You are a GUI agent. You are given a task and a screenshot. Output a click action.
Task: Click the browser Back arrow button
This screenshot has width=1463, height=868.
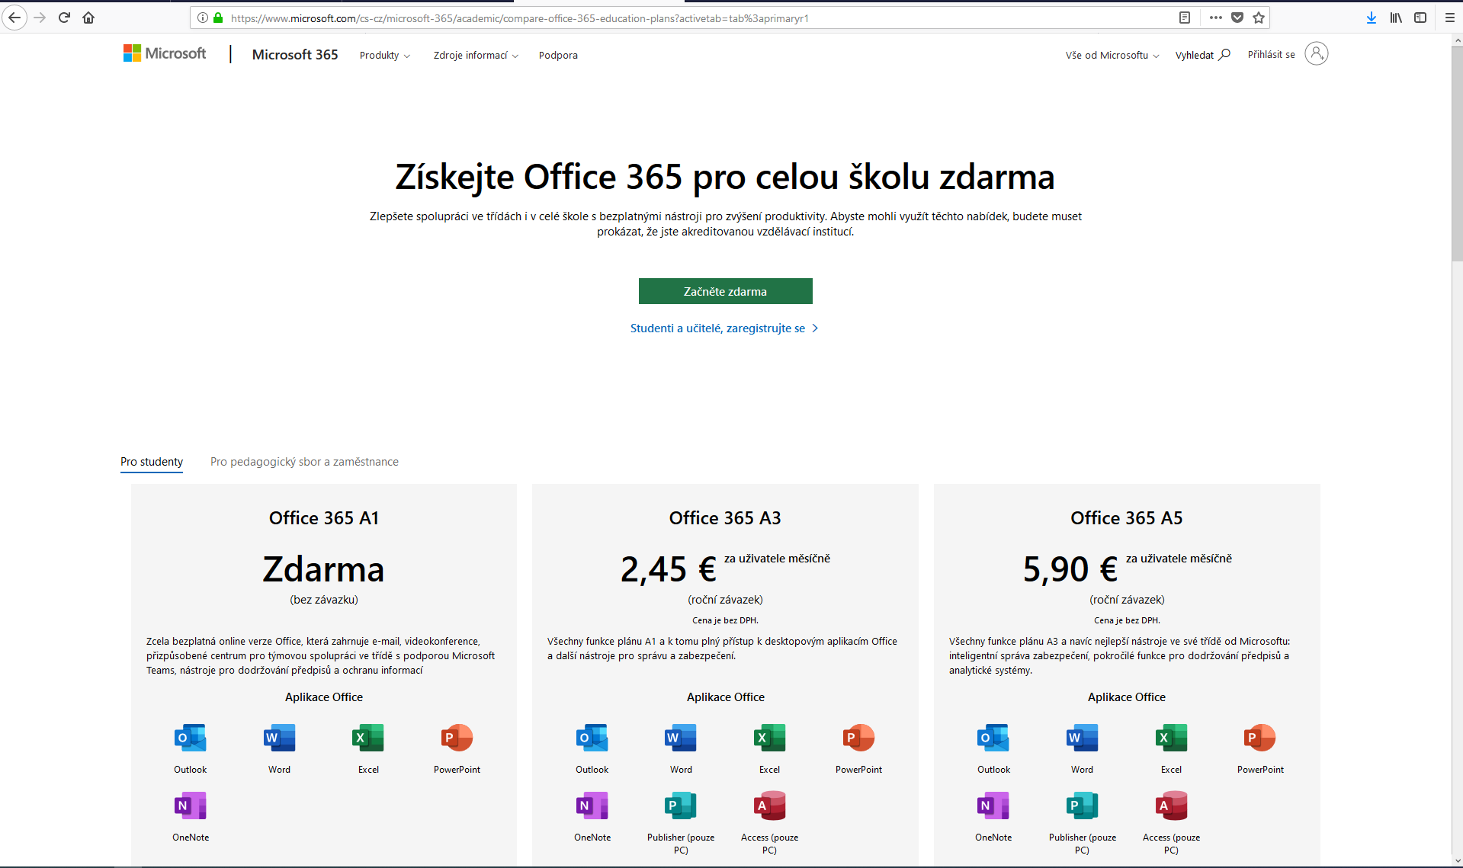pyautogui.click(x=14, y=18)
